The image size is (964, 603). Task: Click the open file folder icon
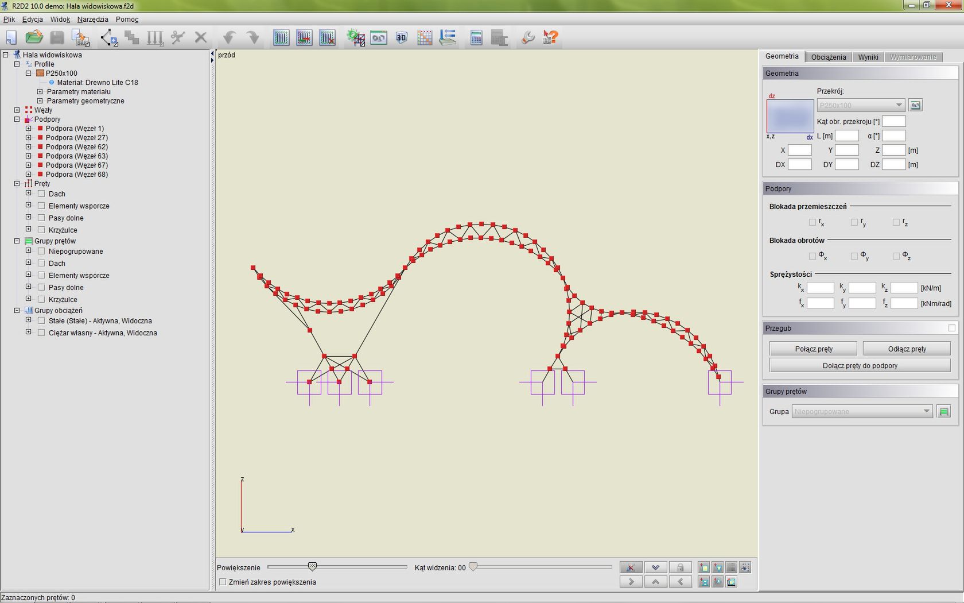pyautogui.click(x=34, y=38)
